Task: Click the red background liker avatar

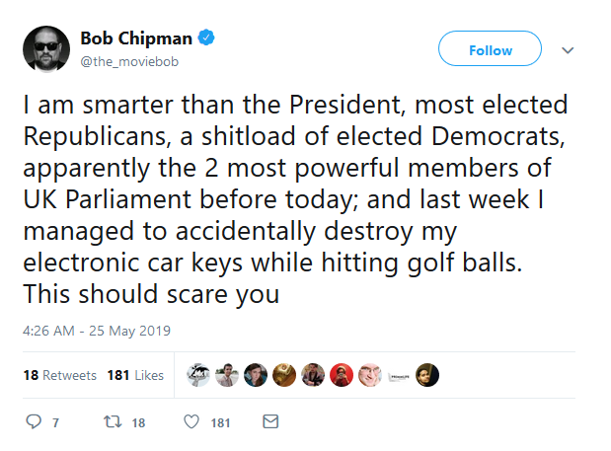Action: coord(342,375)
